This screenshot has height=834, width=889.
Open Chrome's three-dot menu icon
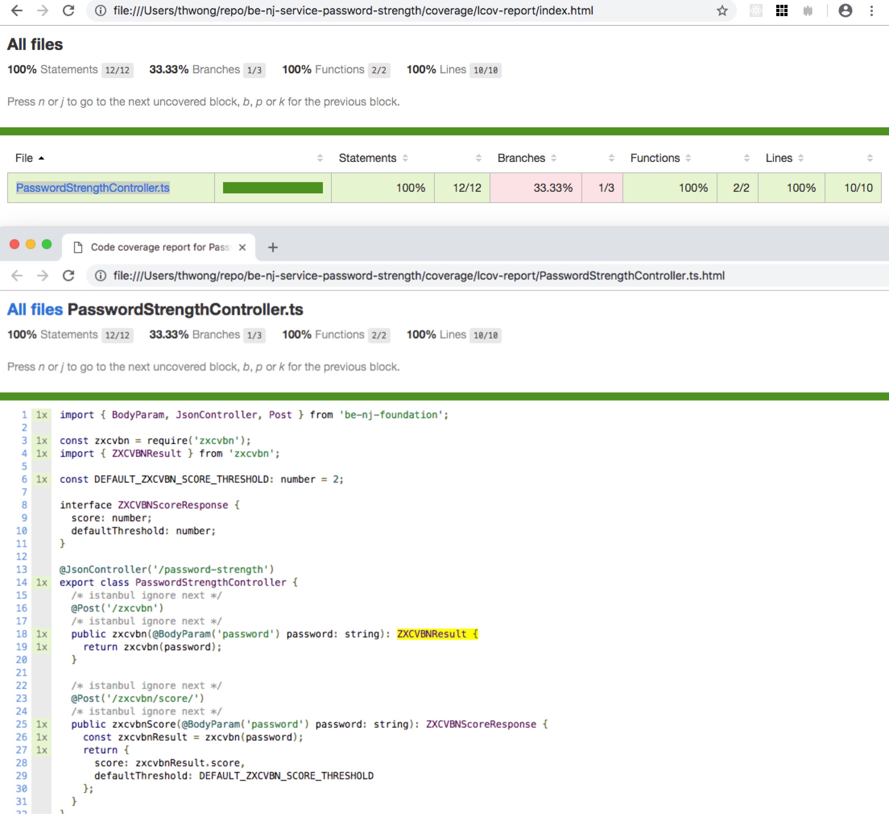point(871,11)
